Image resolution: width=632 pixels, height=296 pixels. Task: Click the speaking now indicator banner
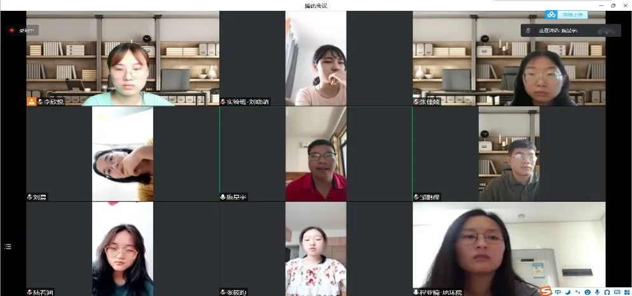pyautogui.click(x=570, y=30)
